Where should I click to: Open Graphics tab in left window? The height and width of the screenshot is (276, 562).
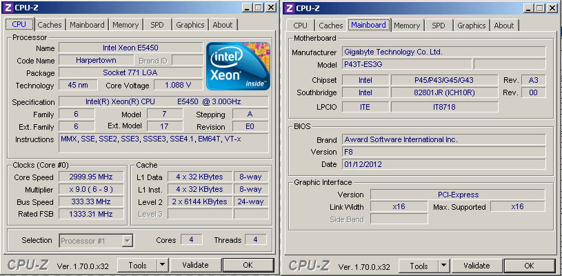(190, 25)
